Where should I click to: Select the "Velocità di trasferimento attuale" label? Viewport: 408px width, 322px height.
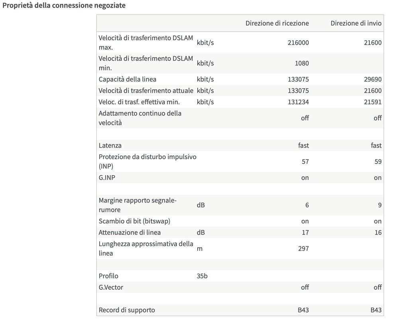click(146, 90)
